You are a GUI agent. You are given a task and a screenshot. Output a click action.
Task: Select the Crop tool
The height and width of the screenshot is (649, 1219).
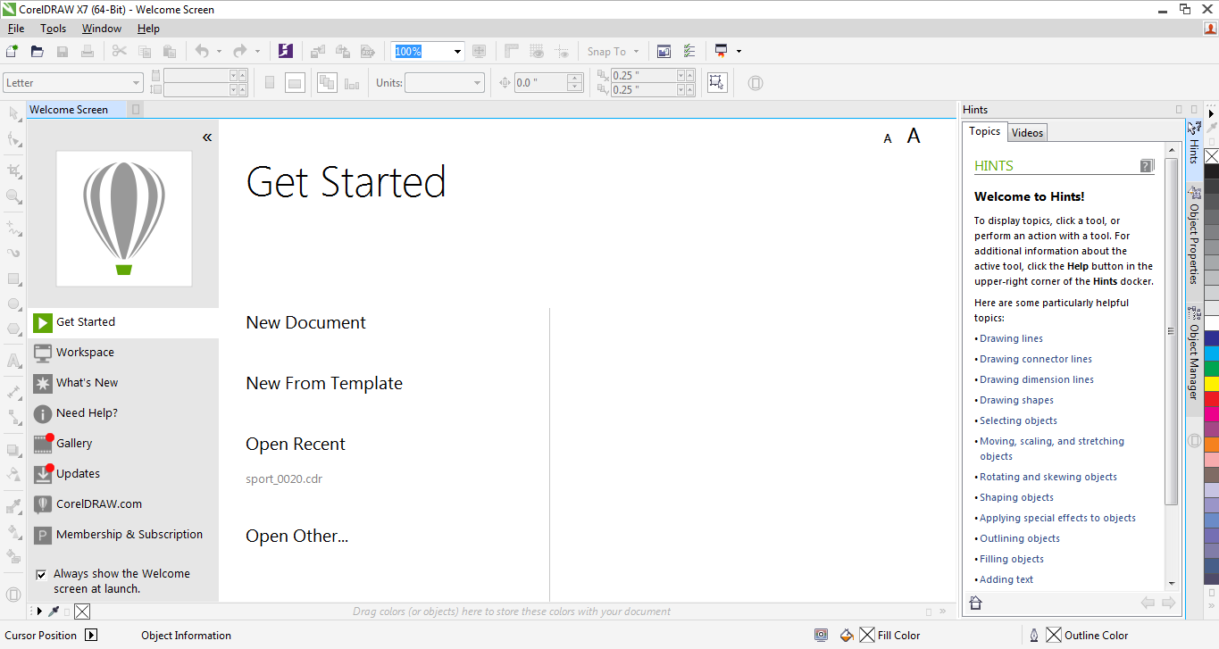[13, 170]
